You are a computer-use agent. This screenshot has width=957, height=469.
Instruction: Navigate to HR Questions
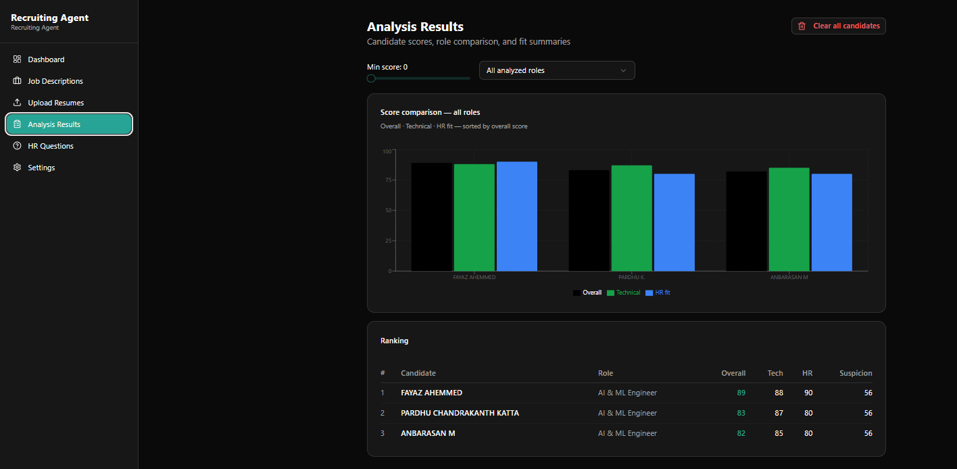(69, 146)
